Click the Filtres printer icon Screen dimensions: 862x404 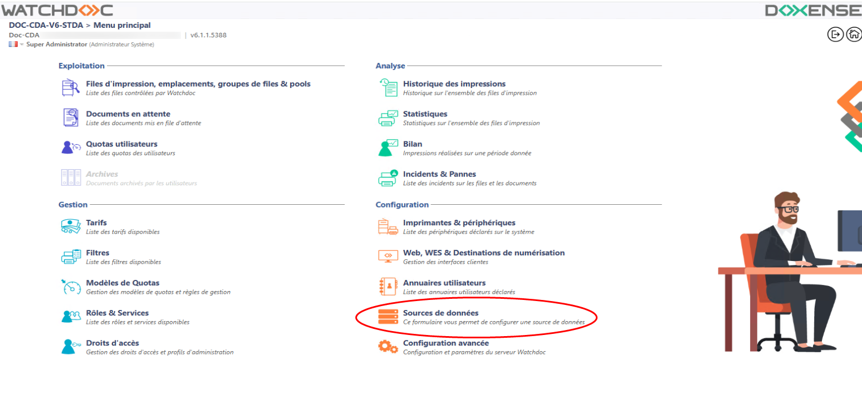click(71, 257)
